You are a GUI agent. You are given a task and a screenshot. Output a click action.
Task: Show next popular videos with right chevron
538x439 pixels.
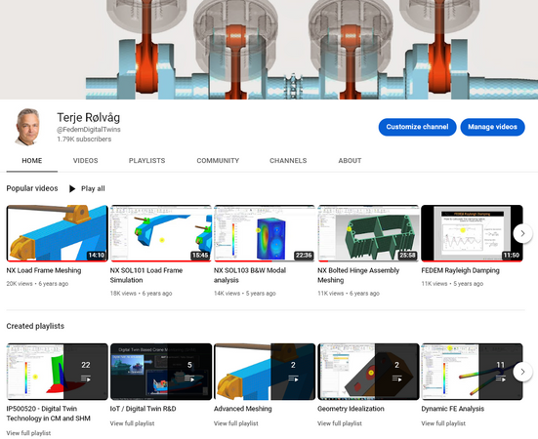point(522,233)
